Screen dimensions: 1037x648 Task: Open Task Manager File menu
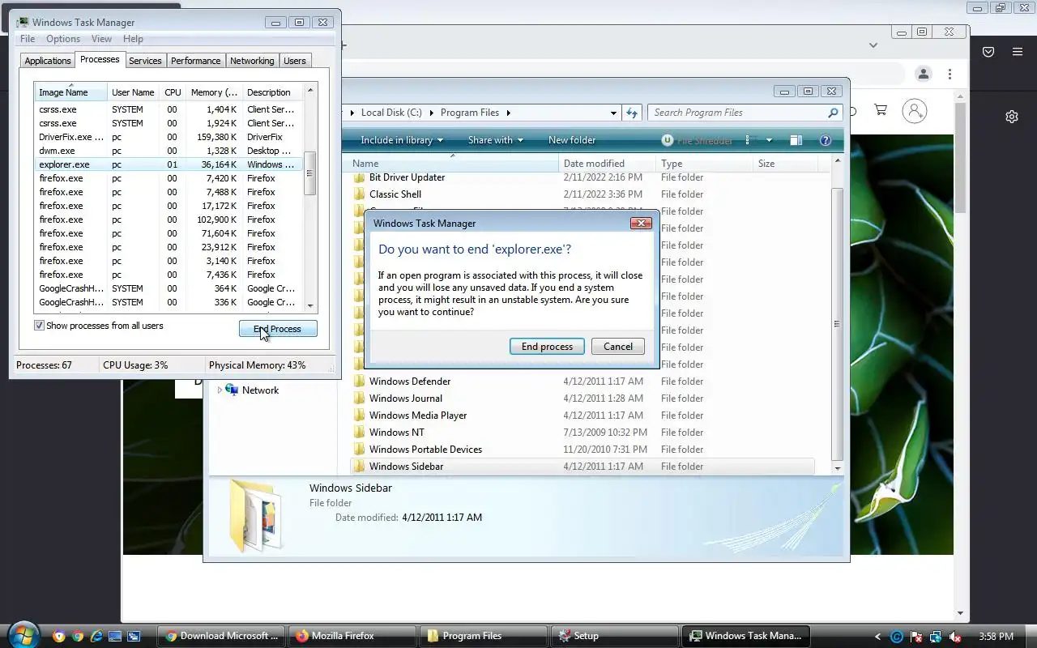coord(28,39)
